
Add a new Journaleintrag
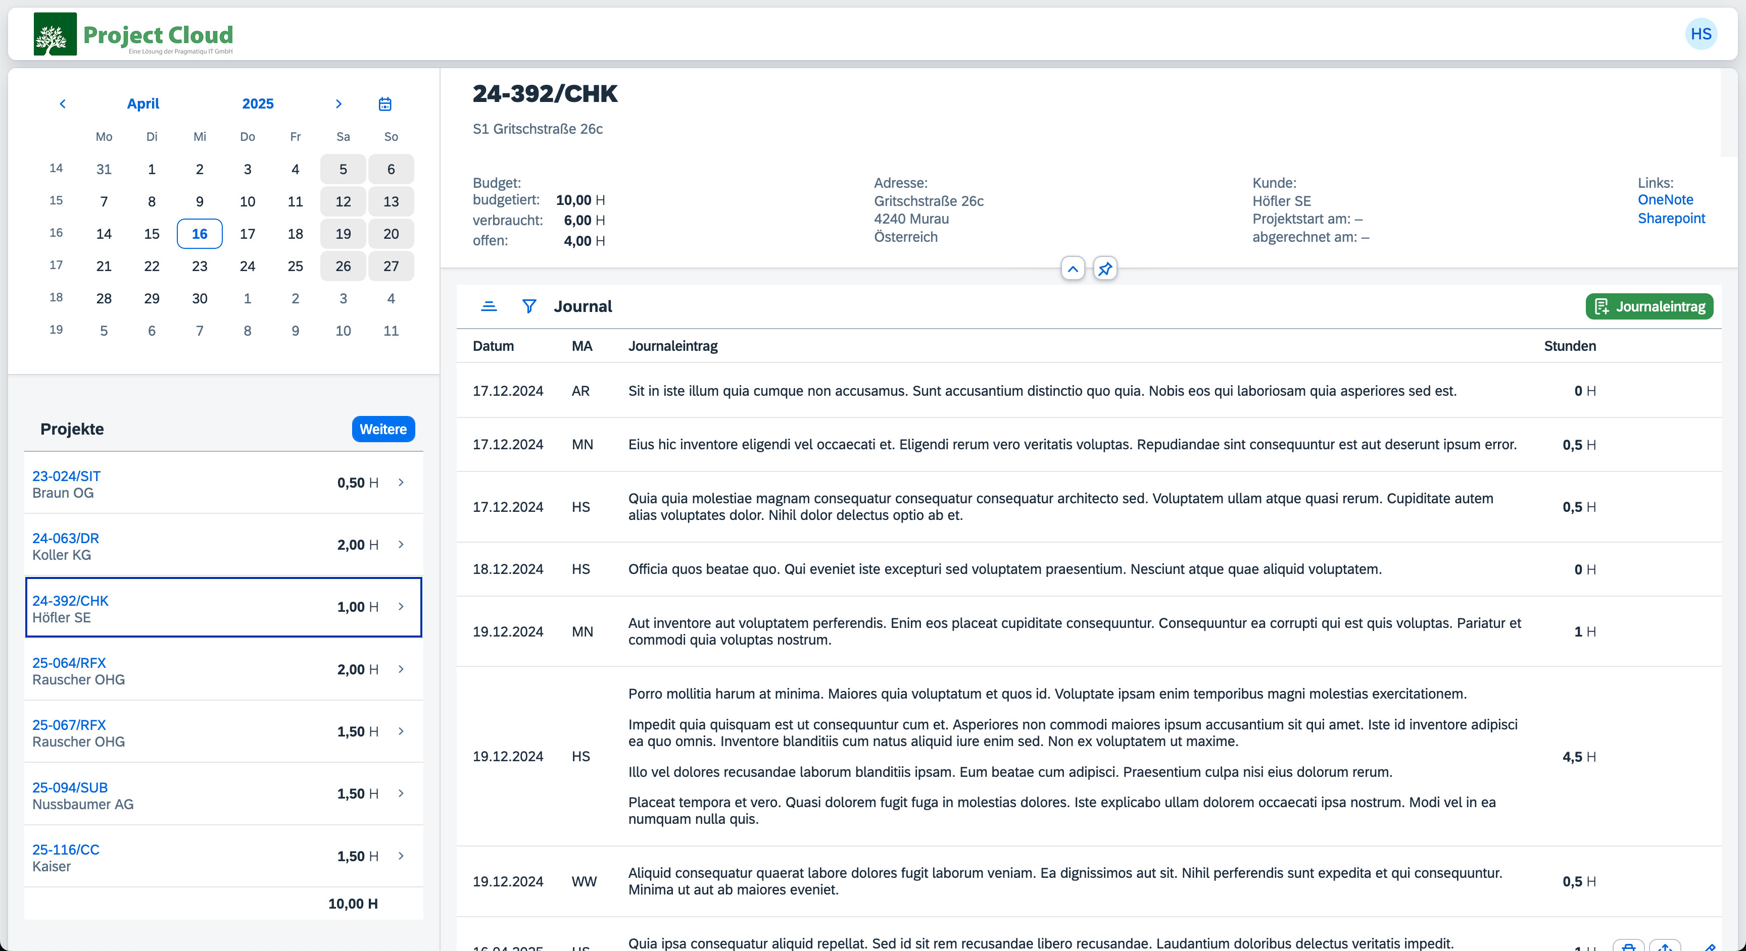click(x=1648, y=306)
